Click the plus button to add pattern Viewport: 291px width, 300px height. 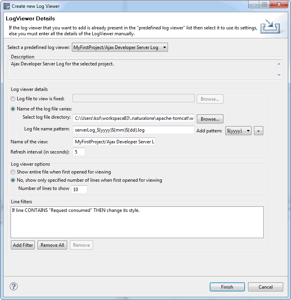[258, 131]
